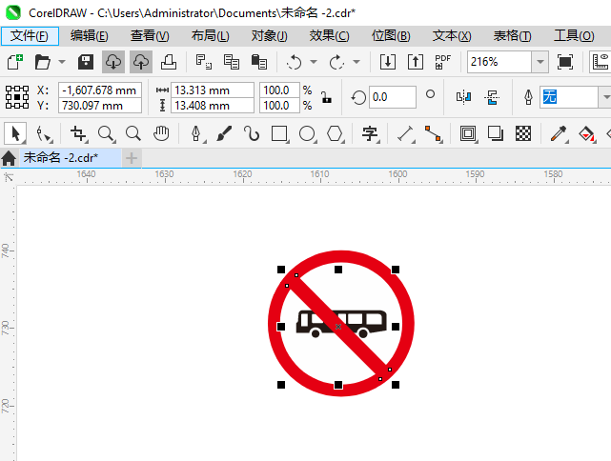Select the Polygon tool
The image size is (611, 461).
(336, 134)
